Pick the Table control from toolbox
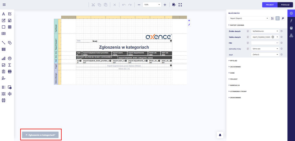 pos(10,27)
